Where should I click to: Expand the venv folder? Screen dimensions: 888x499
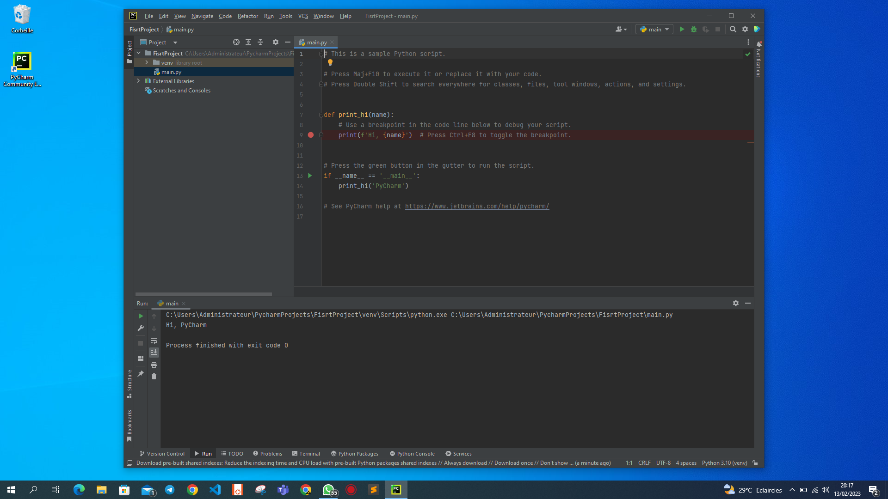click(x=147, y=62)
